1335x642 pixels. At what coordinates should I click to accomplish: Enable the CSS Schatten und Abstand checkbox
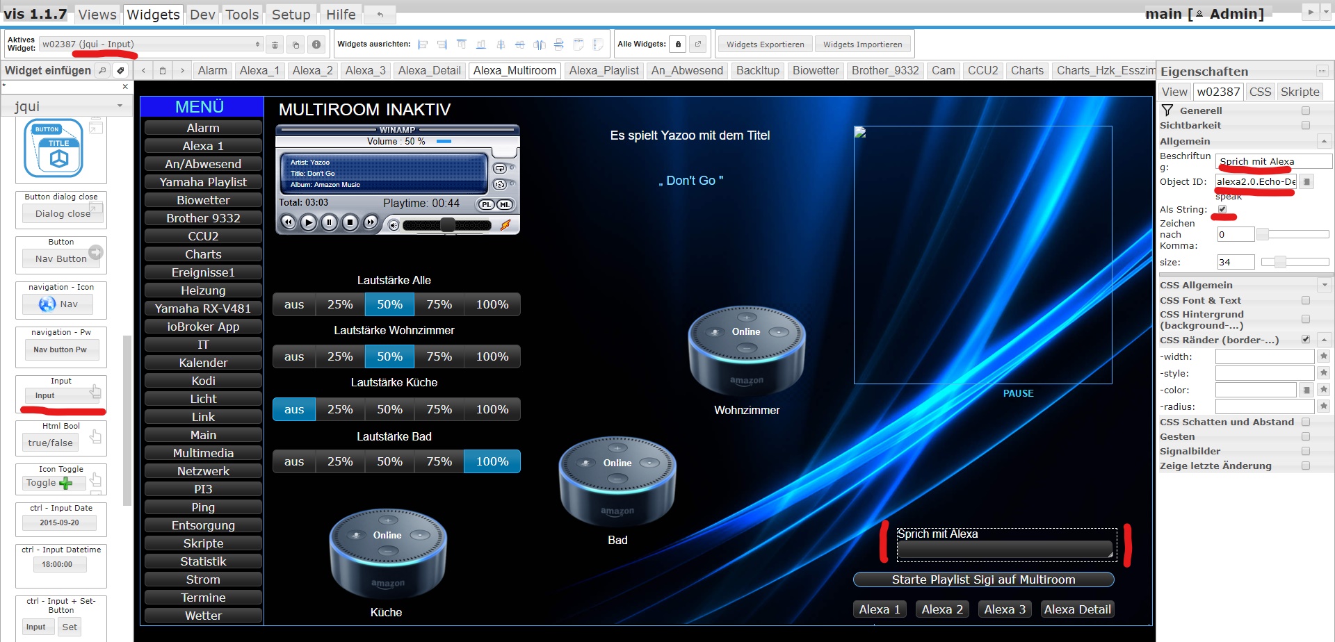click(1306, 422)
